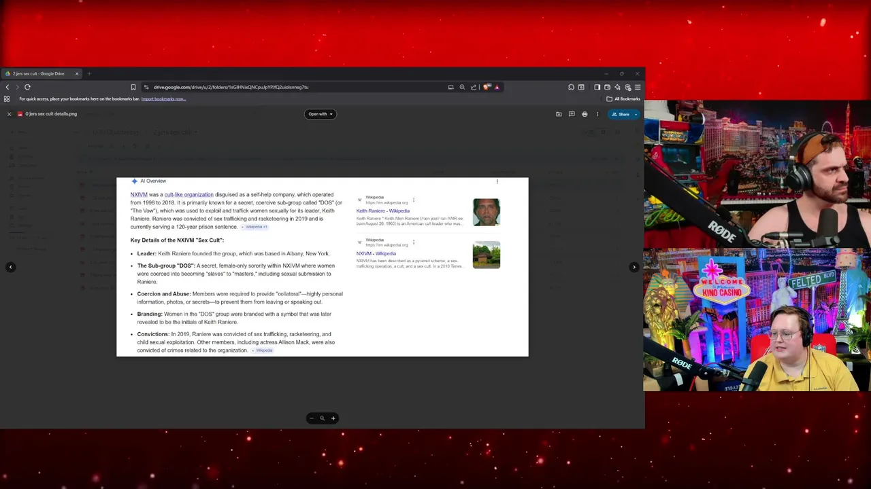Image resolution: width=871 pixels, height=489 pixels.
Task: Click the underlined NXIVM link in the overview
Action: [139, 195]
